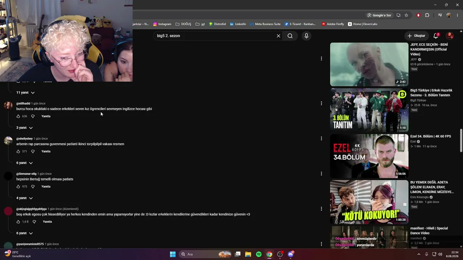Expand the 11 yanıt replies
The height and width of the screenshot is (260, 463).
pos(25,93)
